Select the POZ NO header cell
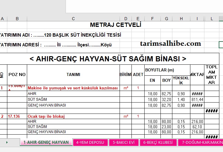The height and width of the screenshot is (152, 223). (x=17, y=74)
